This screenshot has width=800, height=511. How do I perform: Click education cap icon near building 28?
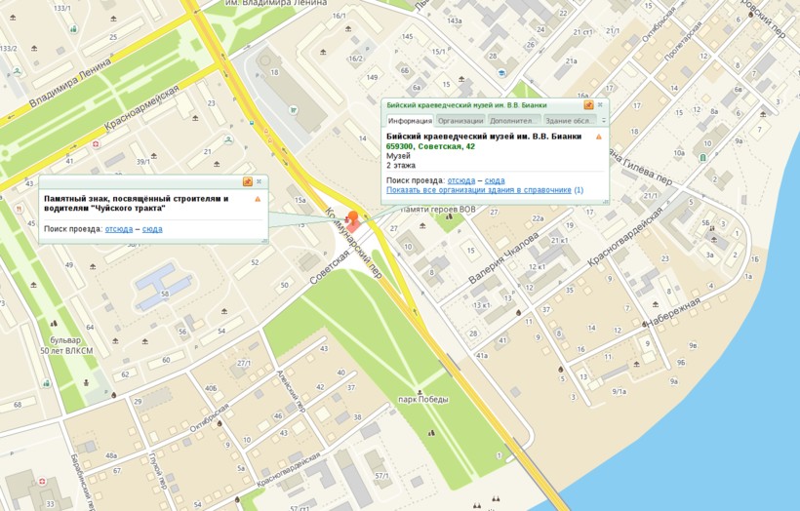click(x=502, y=73)
